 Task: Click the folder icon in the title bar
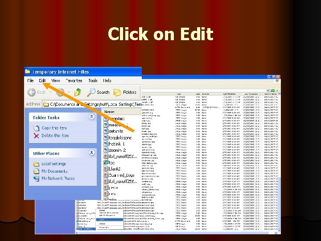[28, 72]
